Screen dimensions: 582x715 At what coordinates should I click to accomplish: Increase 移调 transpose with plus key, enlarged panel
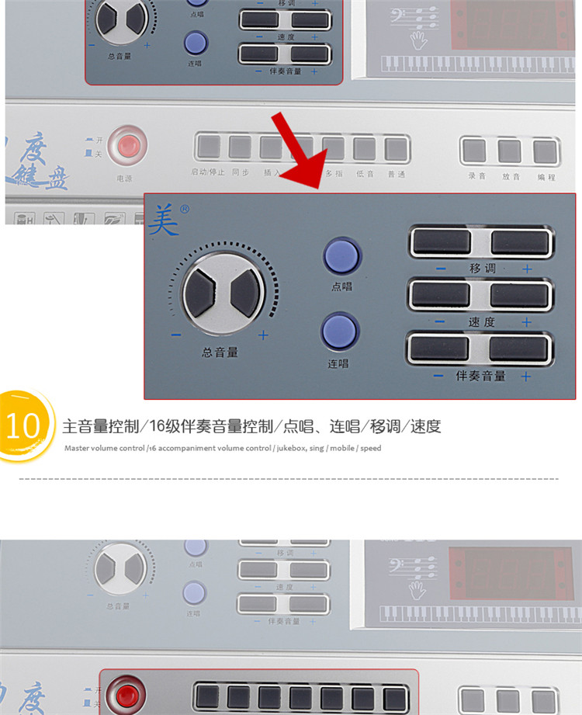520,241
